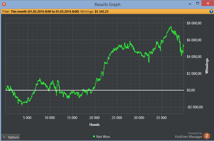This screenshot has height=141, width=214.
Task: Click the green Net Won legend swatch
Action: (94, 136)
